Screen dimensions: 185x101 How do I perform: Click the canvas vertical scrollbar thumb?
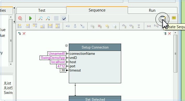point(175,54)
